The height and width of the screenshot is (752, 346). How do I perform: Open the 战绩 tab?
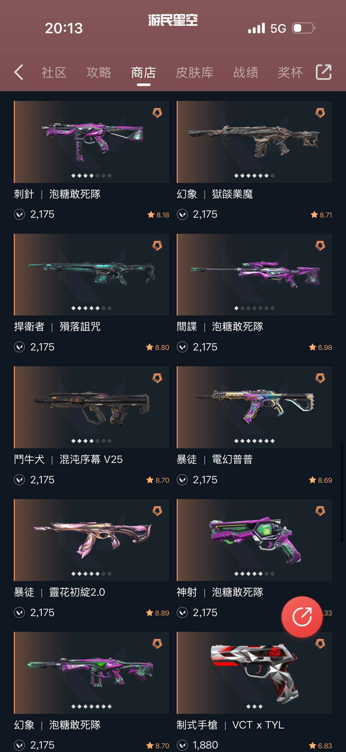[x=246, y=72]
